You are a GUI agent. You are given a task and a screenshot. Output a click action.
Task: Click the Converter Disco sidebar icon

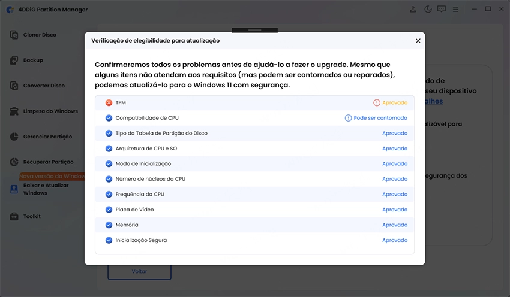[14, 86]
